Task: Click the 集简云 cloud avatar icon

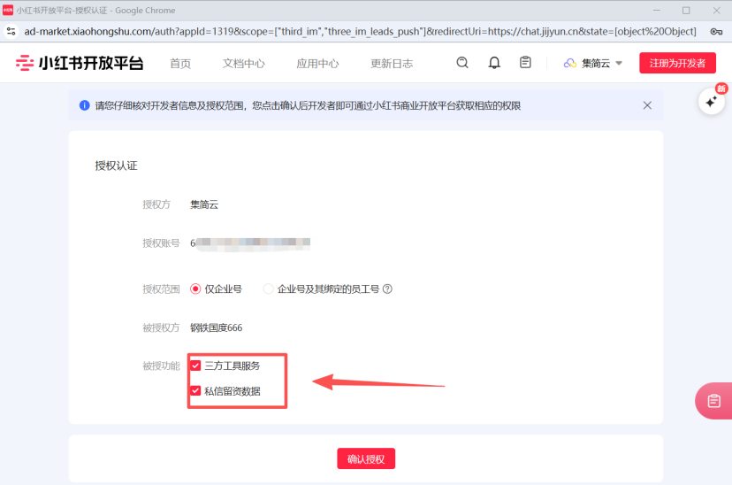Action: [570, 63]
